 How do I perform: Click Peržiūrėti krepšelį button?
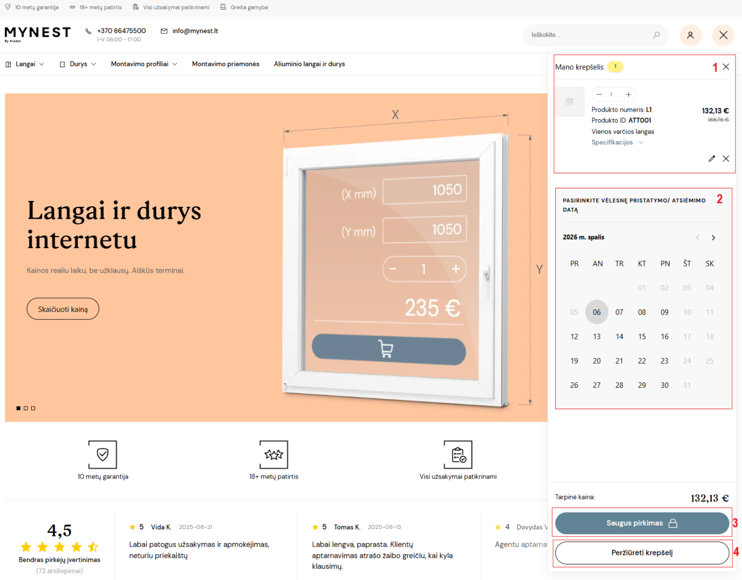pyautogui.click(x=642, y=553)
